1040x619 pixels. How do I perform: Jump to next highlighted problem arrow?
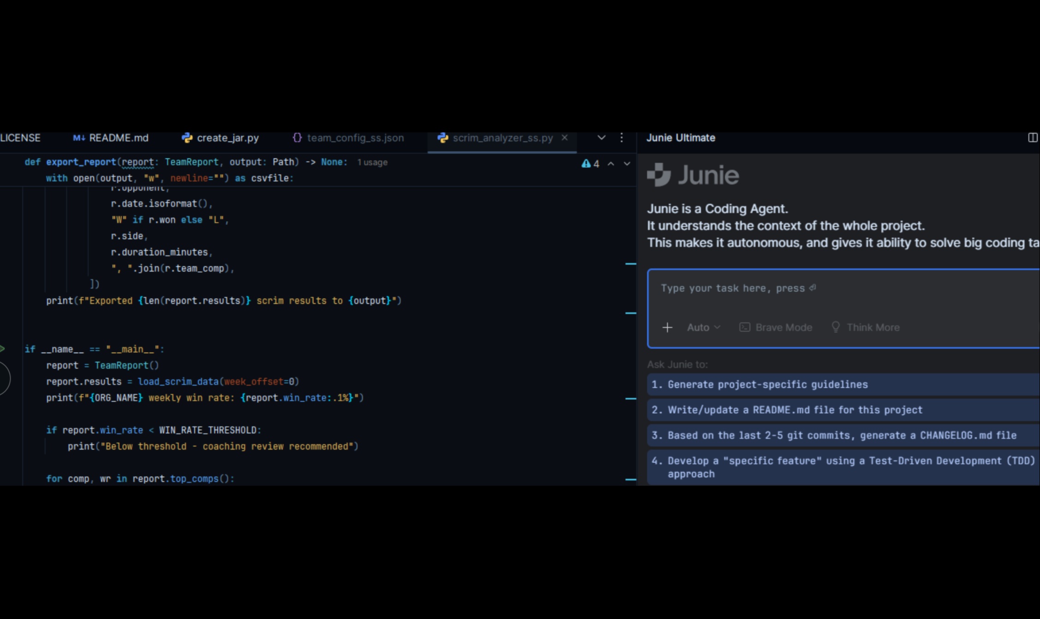627,164
